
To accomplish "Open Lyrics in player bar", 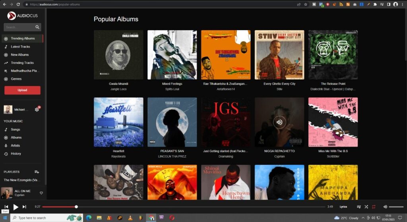I will coord(343,207).
